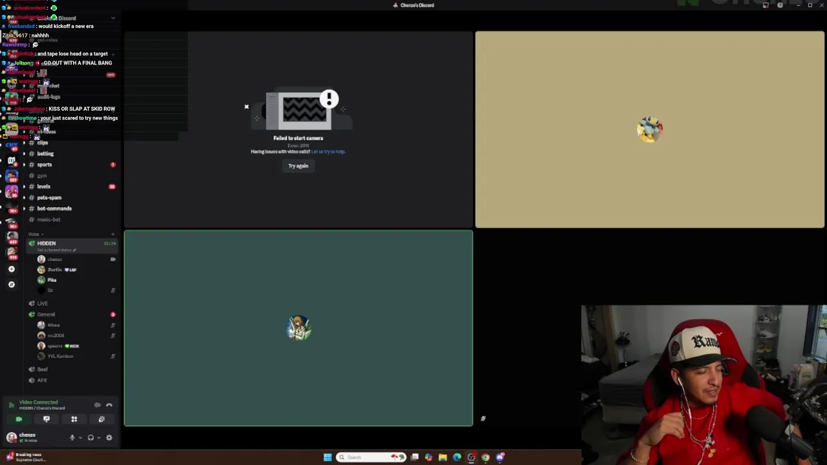Open Explore Discoverable Servers compass
This screenshot has height=465, width=827.
[11, 284]
